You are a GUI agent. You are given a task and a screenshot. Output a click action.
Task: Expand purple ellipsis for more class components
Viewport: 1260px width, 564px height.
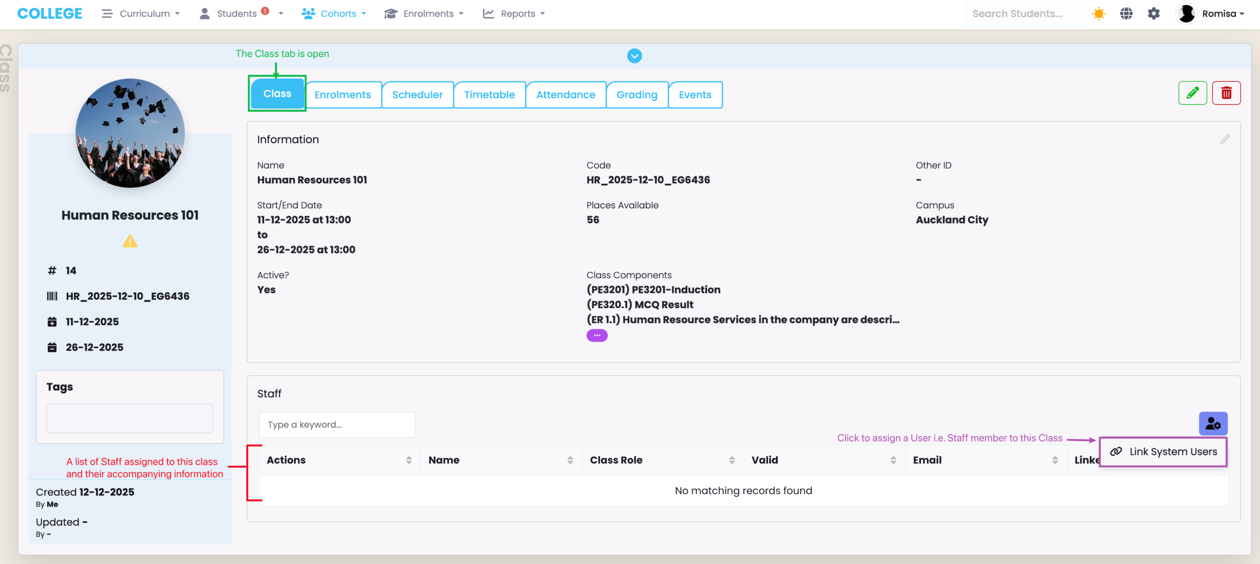(x=597, y=335)
